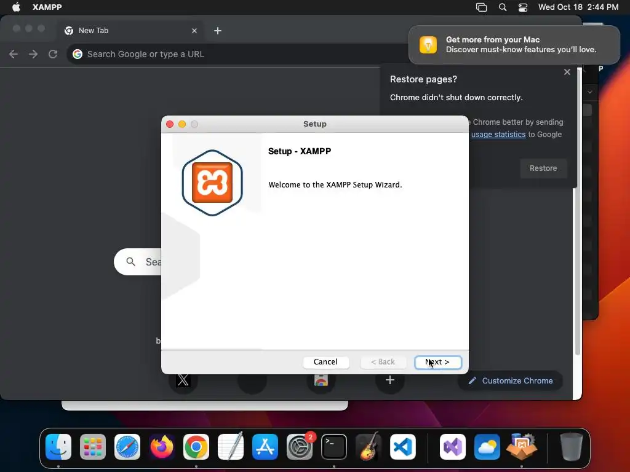Image resolution: width=630 pixels, height=472 pixels.
Task: Open Terminal from the Dock
Action: 334,447
